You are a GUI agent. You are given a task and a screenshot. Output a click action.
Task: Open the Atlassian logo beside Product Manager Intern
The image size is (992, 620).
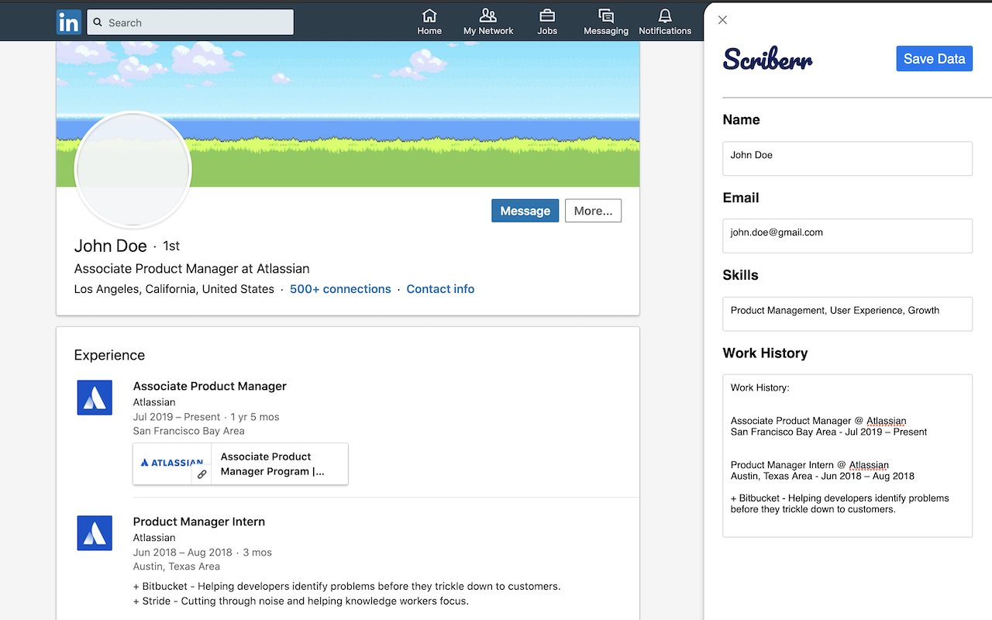coord(94,533)
